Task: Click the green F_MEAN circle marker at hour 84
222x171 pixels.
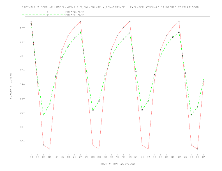Action: (x=203, y=80)
